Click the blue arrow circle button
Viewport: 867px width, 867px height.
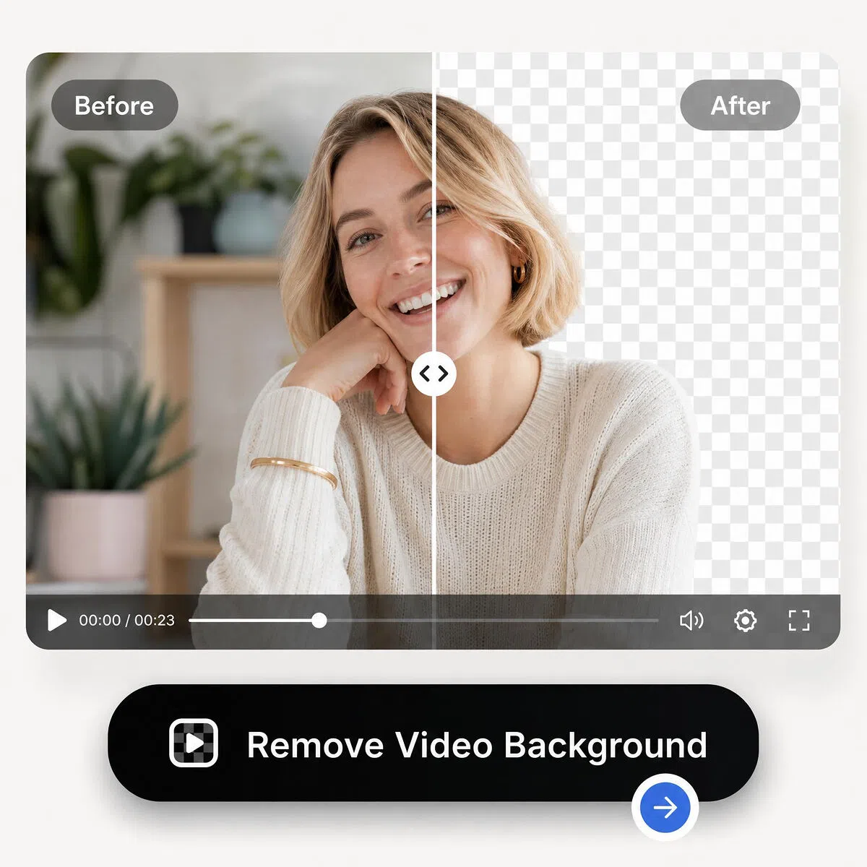(x=665, y=807)
